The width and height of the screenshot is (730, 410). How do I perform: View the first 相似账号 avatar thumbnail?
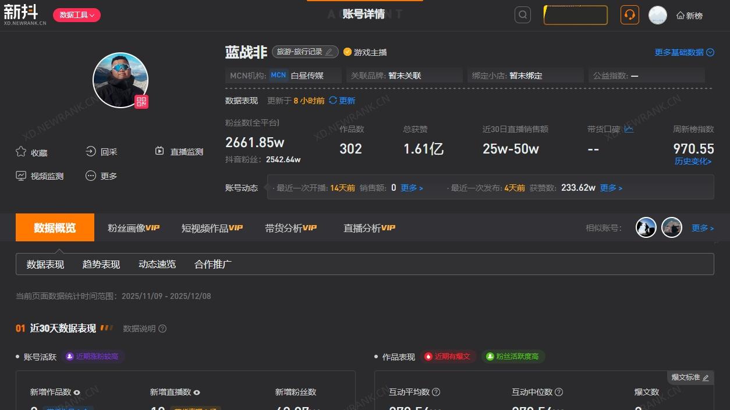point(646,227)
